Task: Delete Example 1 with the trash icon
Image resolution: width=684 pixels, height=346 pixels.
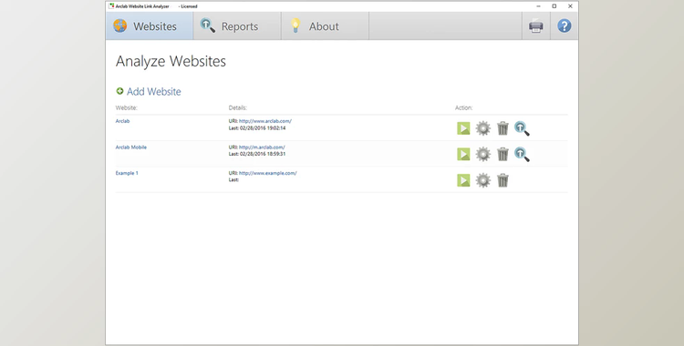Action: [x=503, y=180]
